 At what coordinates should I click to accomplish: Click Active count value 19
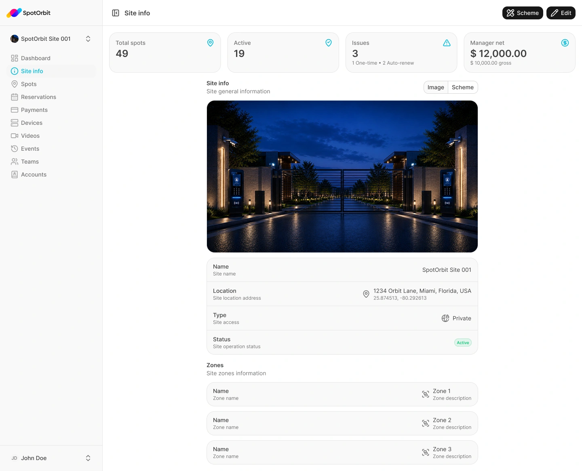tap(239, 53)
